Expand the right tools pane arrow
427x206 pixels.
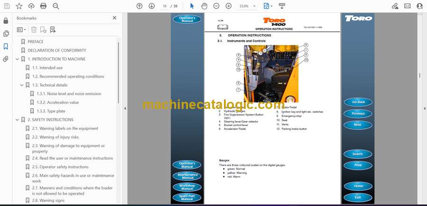pos(424,108)
